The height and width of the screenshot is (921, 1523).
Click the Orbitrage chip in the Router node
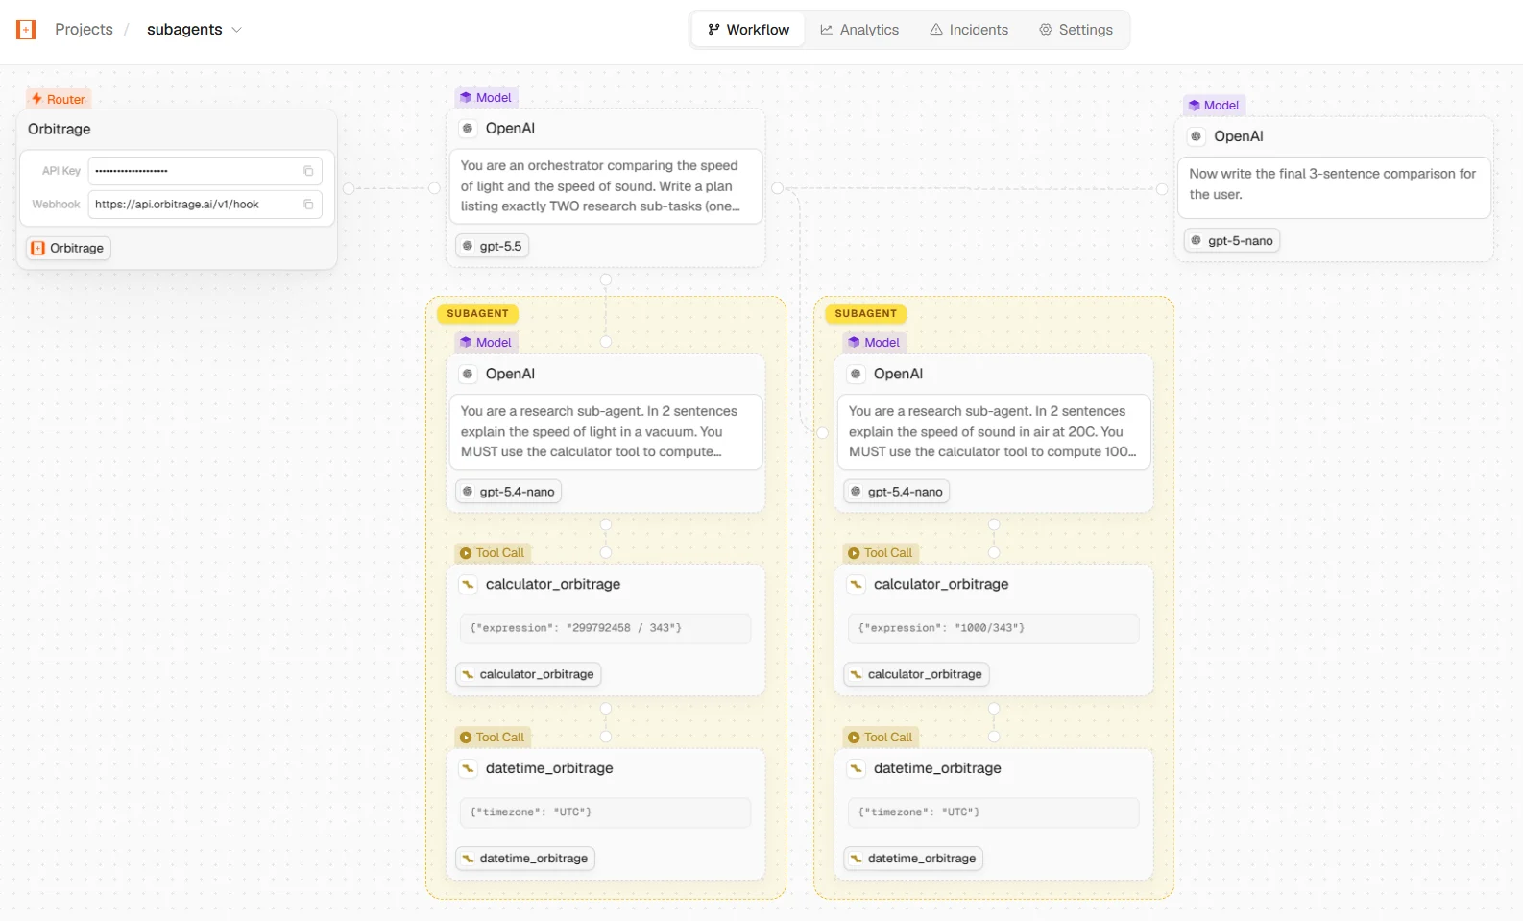tap(68, 248)
